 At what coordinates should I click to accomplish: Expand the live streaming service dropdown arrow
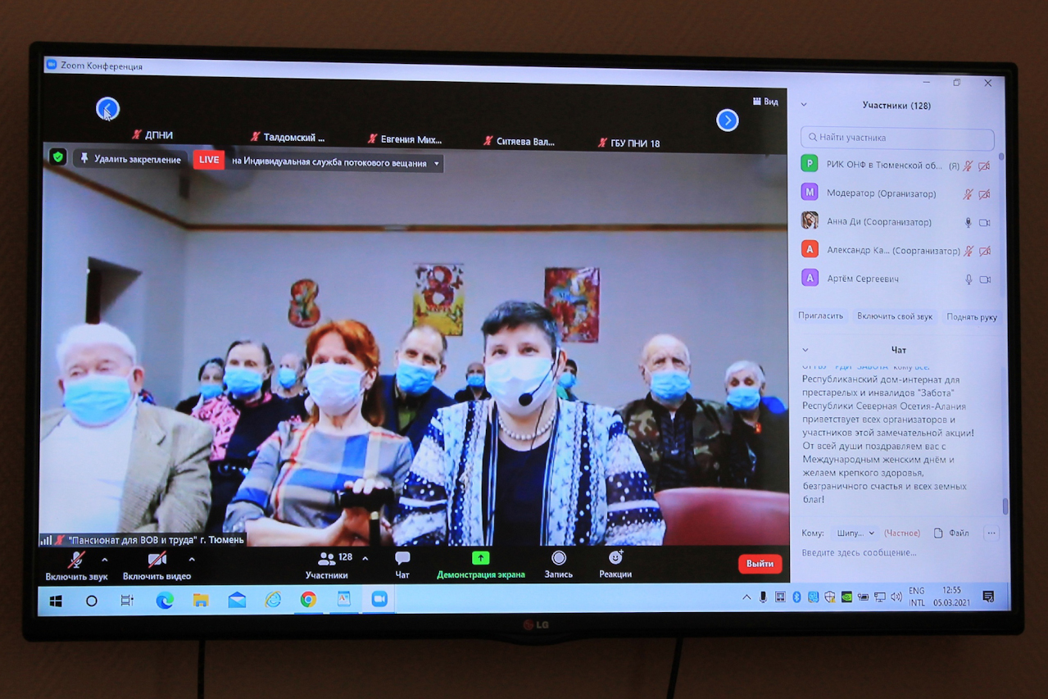click(437, 164)
